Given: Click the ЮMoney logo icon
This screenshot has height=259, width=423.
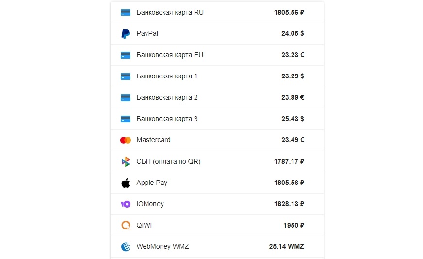Looking at the screenshot, I should (126, 204).
